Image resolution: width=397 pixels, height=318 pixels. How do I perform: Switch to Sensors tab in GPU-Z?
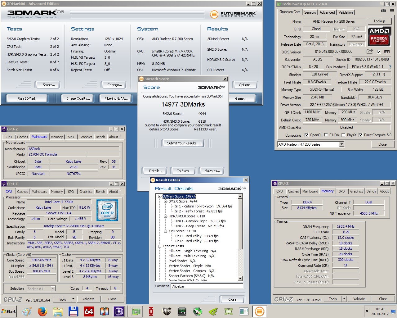point(310,12)
